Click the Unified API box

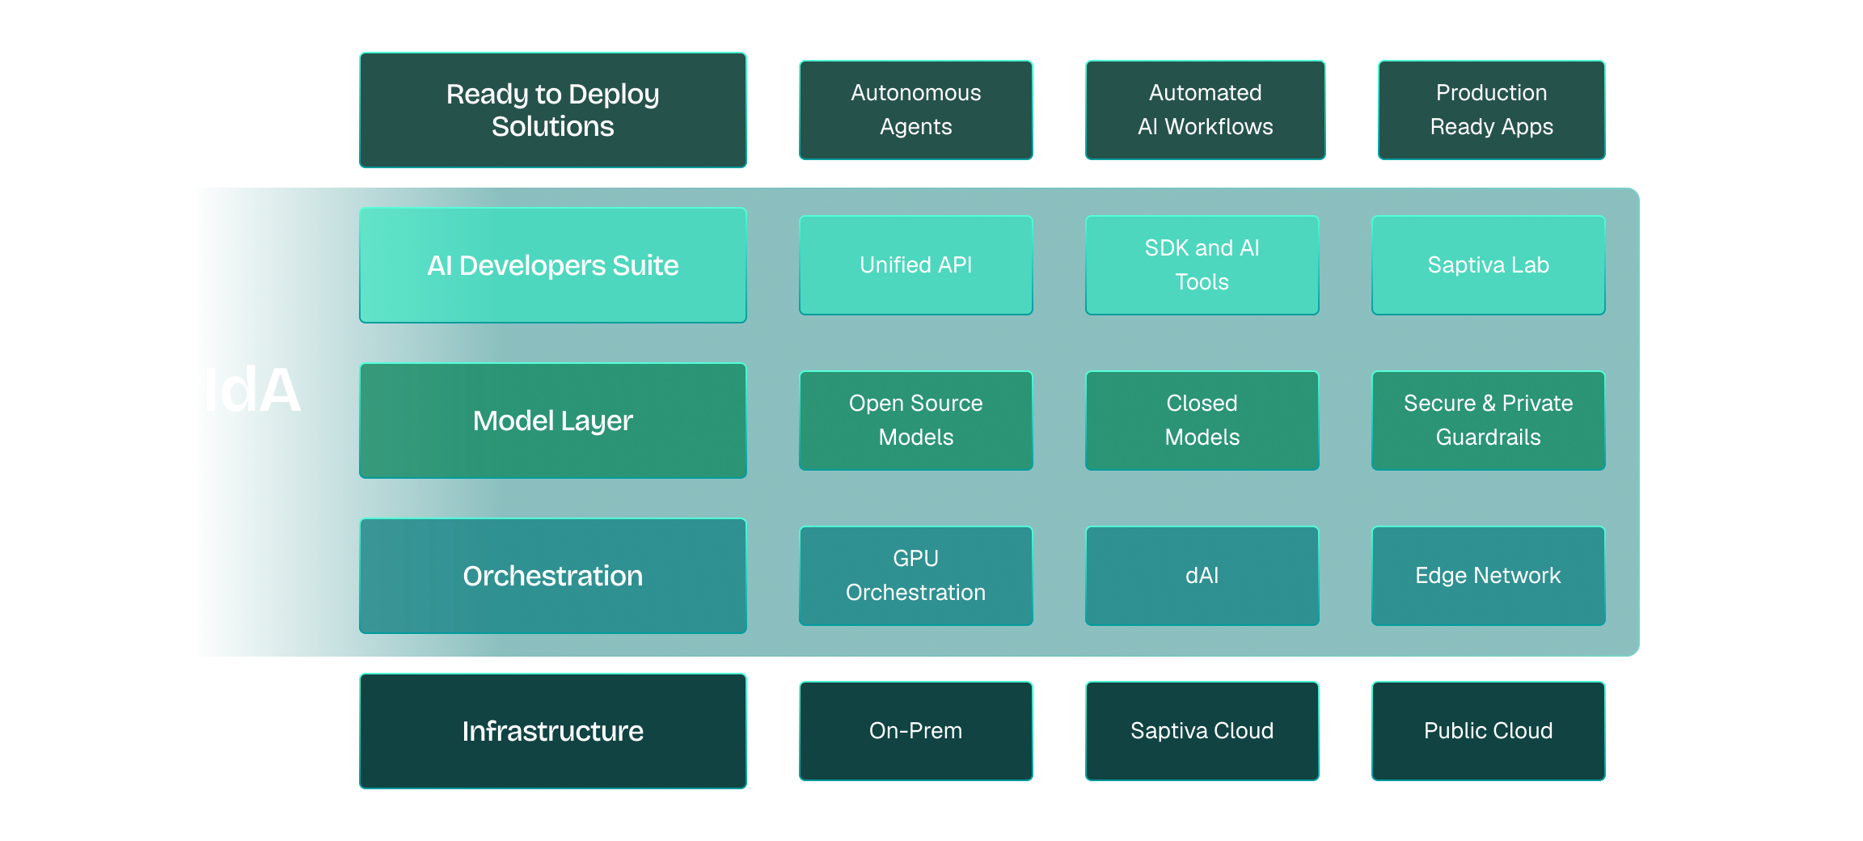pyautogui.click(x=916, y=265)
